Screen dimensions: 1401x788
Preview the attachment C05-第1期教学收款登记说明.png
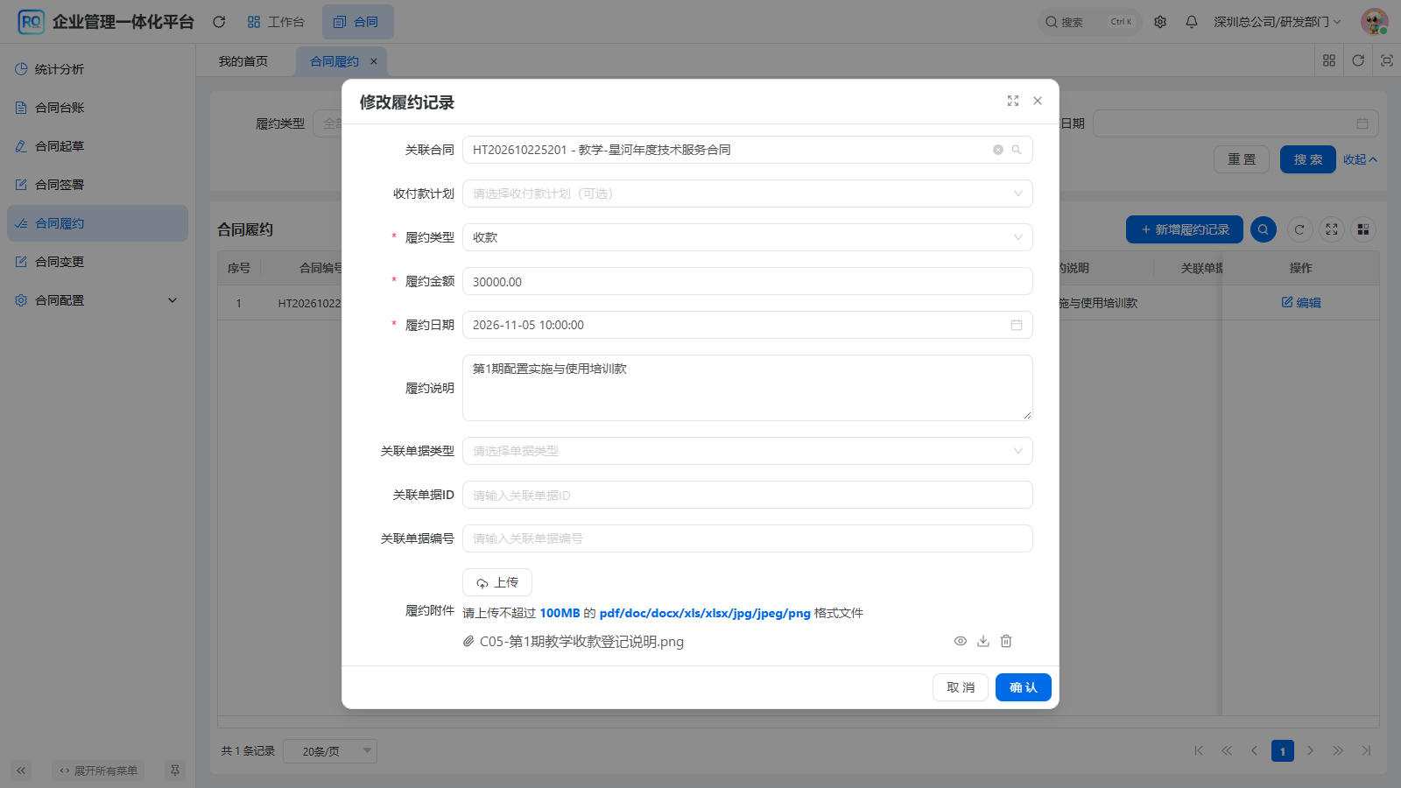tap(961, 641)
